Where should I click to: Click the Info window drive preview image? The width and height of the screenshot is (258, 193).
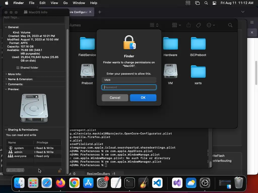[34, 108]
